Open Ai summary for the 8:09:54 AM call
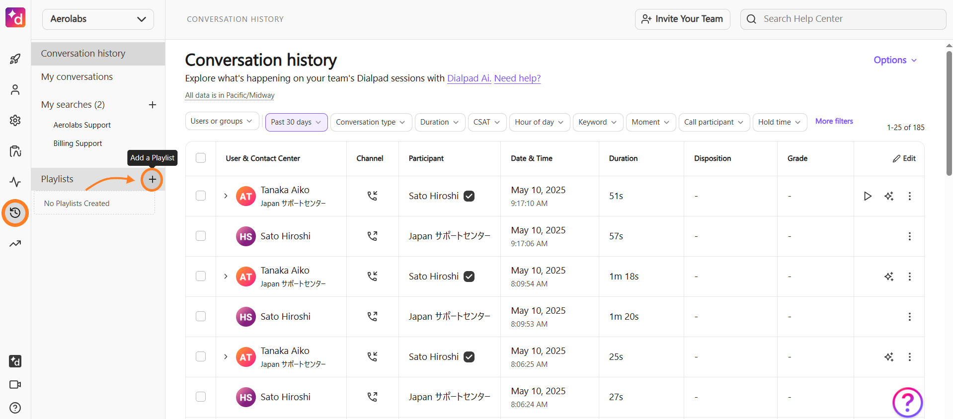The image size is (953, 419). [x=889, y=277]
